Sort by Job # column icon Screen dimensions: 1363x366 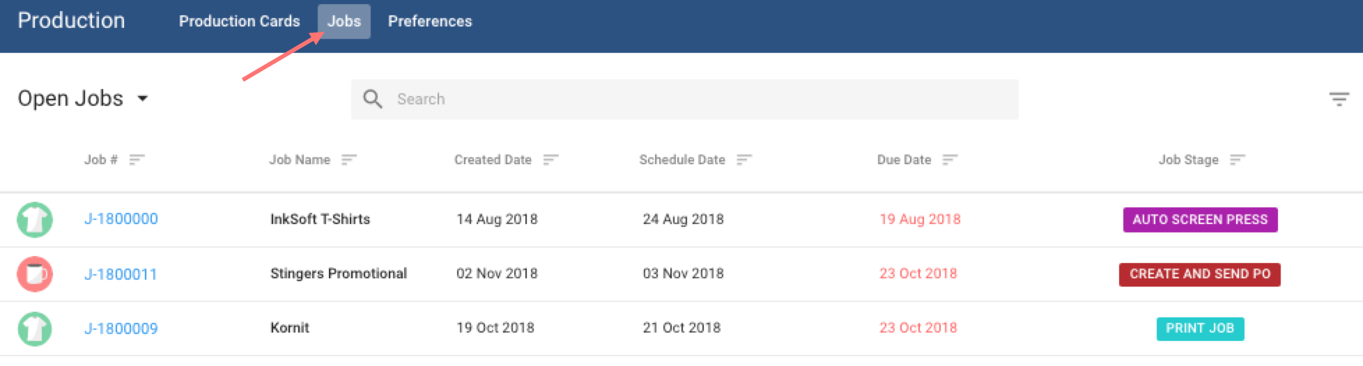[137, 160]
